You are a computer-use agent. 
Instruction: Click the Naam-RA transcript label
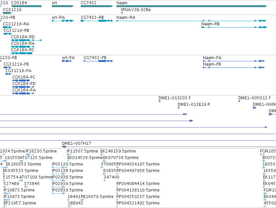pos(126,18)
